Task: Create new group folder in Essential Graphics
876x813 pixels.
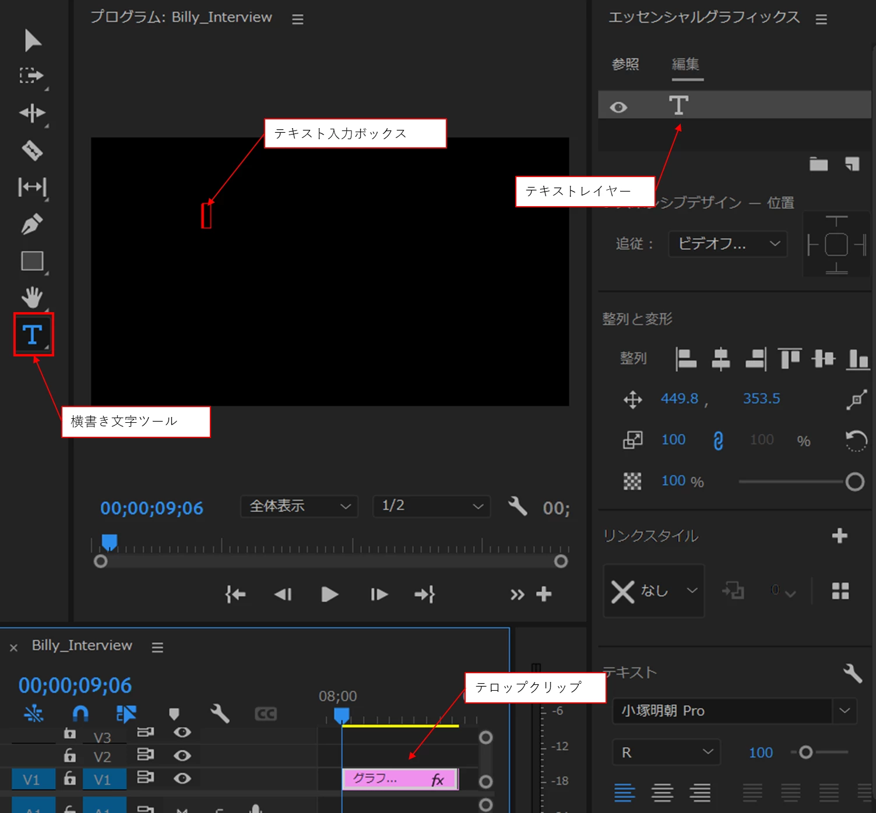Action: coord(818,164)
